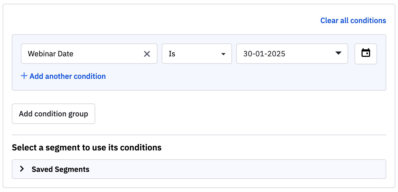Viewport: 398px width, 192px height.
Task: Expand Saved Segments using the chevron arrow
Action: point(22,169)
